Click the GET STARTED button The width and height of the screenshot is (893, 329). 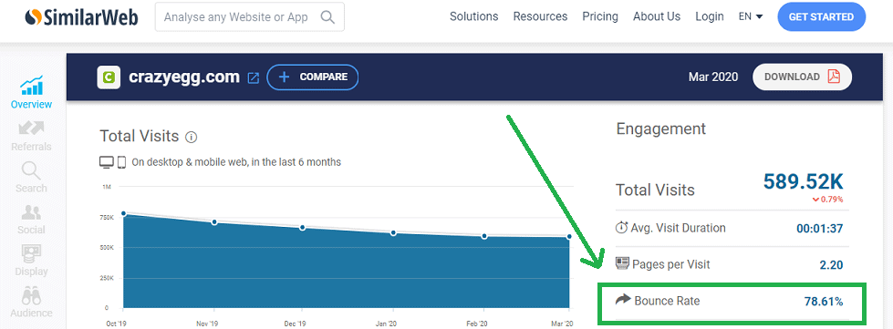[x=821, y=17]
